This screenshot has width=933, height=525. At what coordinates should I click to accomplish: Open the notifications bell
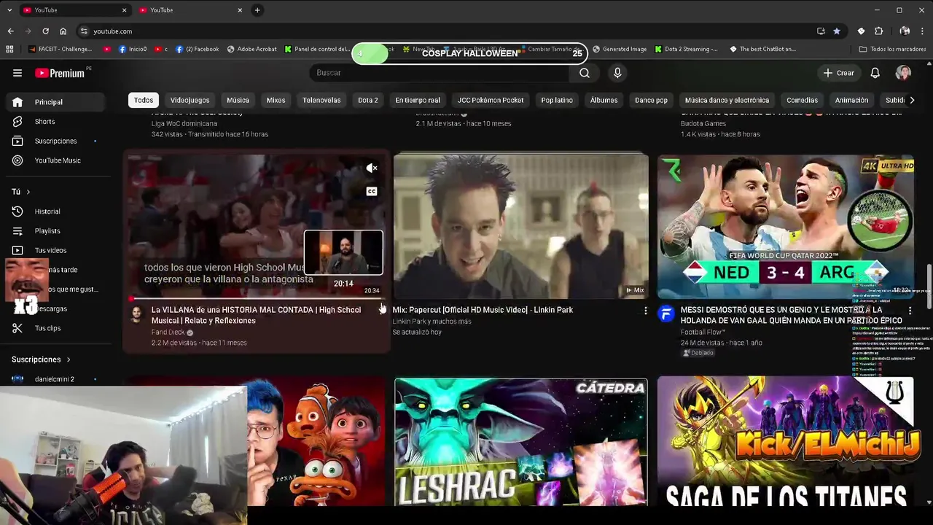(875, 73)
